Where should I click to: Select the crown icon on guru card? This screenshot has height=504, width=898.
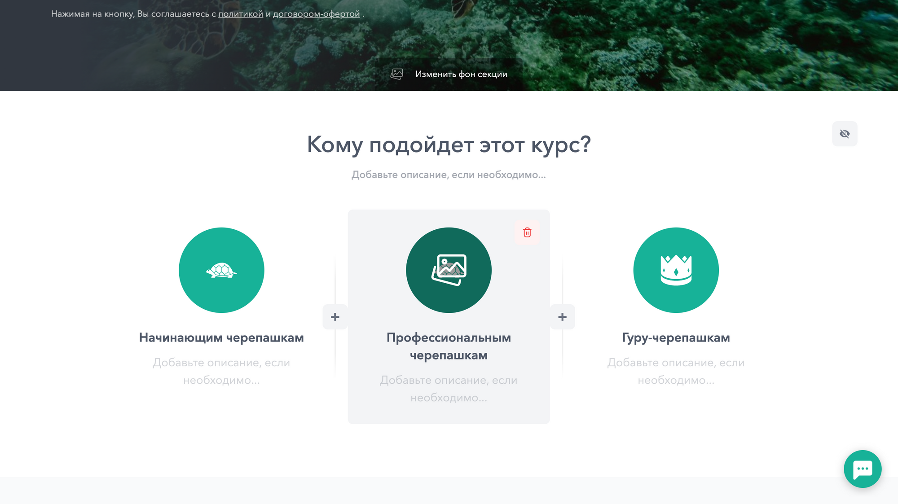click(676, 270)
